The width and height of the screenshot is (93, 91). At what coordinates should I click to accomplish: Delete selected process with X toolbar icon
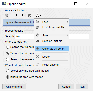click(29, 15)
